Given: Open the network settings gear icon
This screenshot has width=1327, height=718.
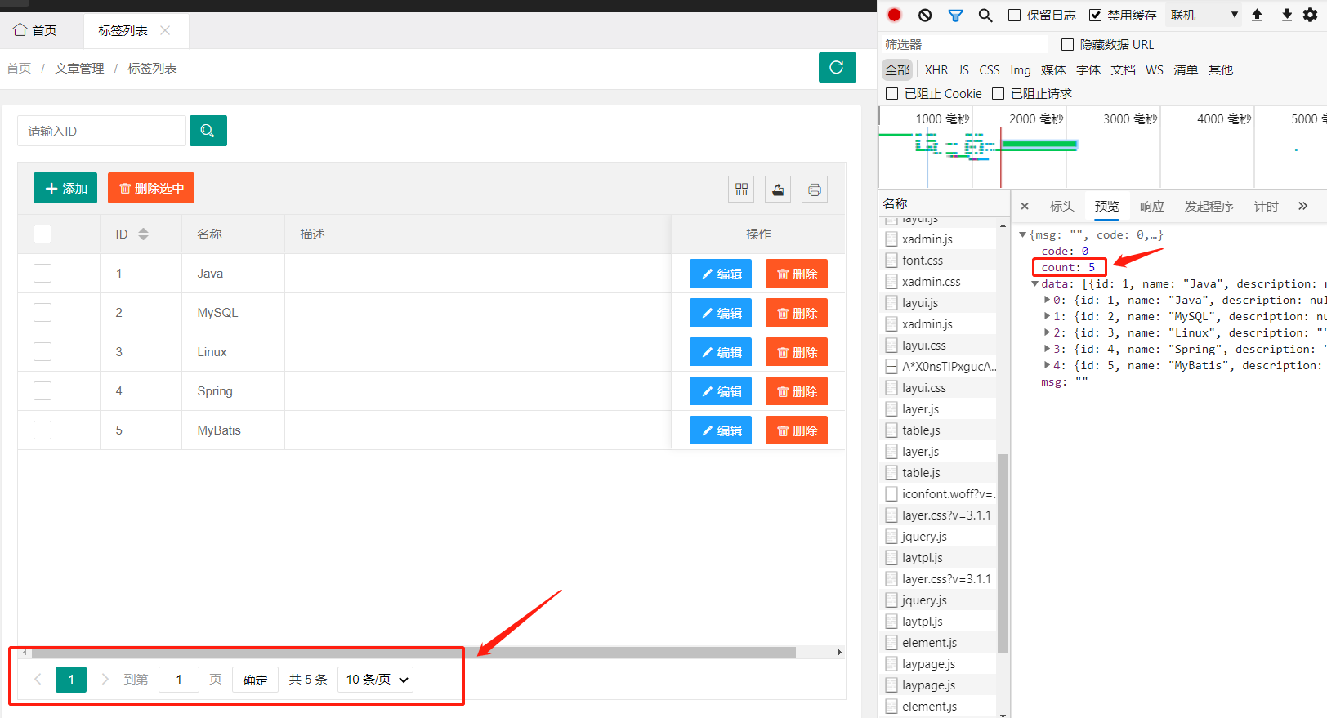Looking at the screenshot, I should [1310, 15].
